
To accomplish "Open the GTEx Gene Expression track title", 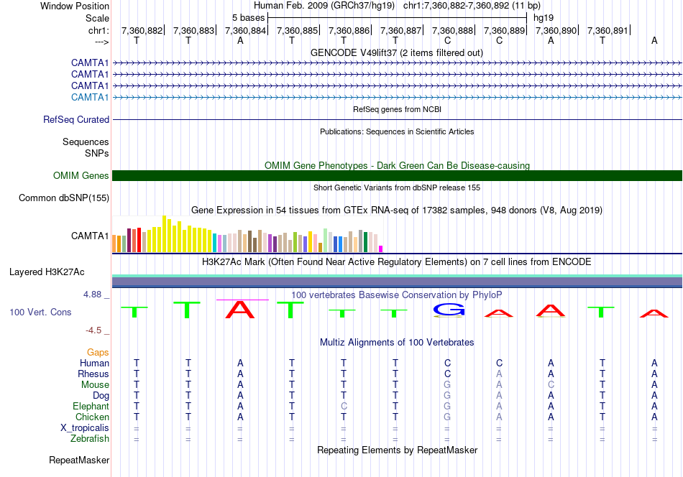I will (x=397, y=210).
